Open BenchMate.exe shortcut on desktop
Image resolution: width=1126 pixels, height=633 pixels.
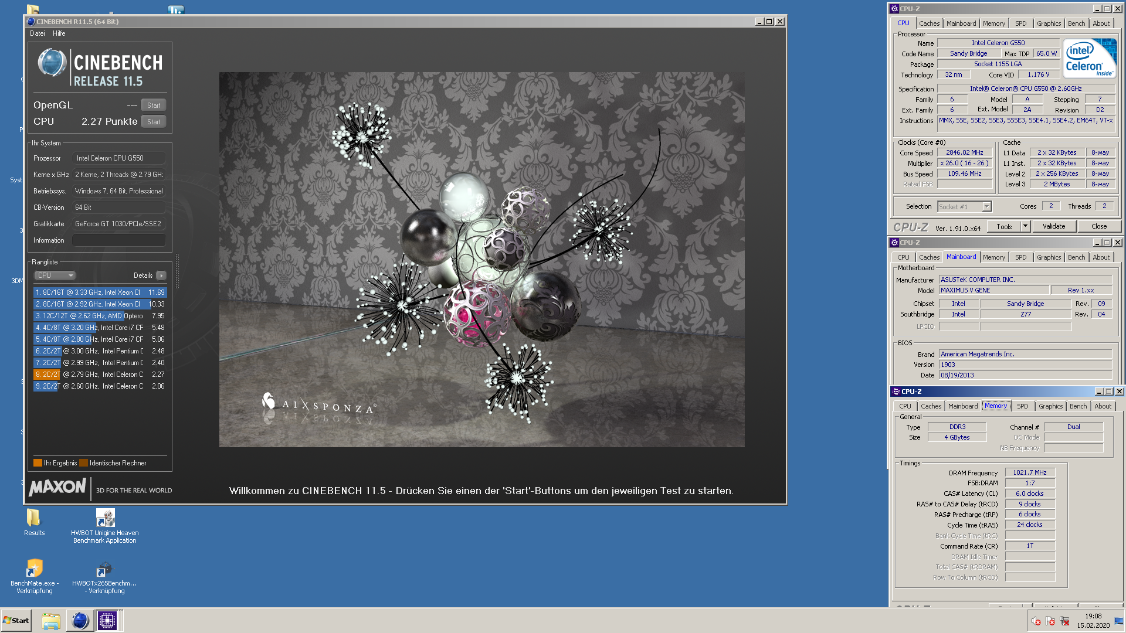[35, 577]
